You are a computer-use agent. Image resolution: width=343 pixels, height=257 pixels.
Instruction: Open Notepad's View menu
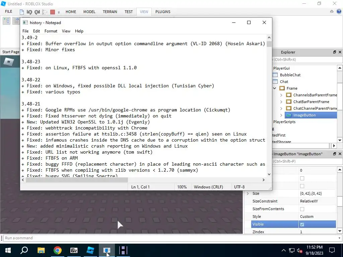point(66,31)
